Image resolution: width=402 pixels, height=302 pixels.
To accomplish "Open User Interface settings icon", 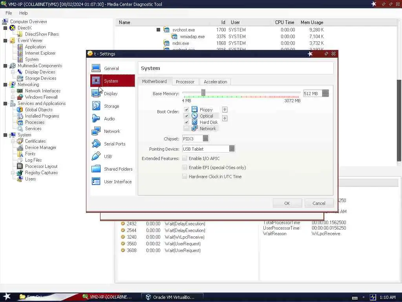I will click(x=96, y=182).
